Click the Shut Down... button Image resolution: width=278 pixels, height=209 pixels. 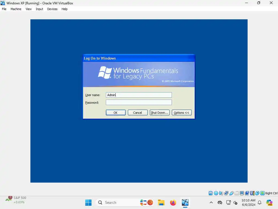160,113
